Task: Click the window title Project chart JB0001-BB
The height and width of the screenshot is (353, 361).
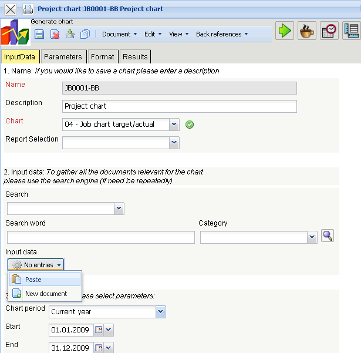Action: pyautogui.click(x=100, y=9)
